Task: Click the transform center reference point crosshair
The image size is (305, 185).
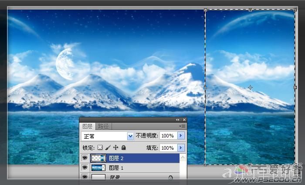Action: point(250,88)
